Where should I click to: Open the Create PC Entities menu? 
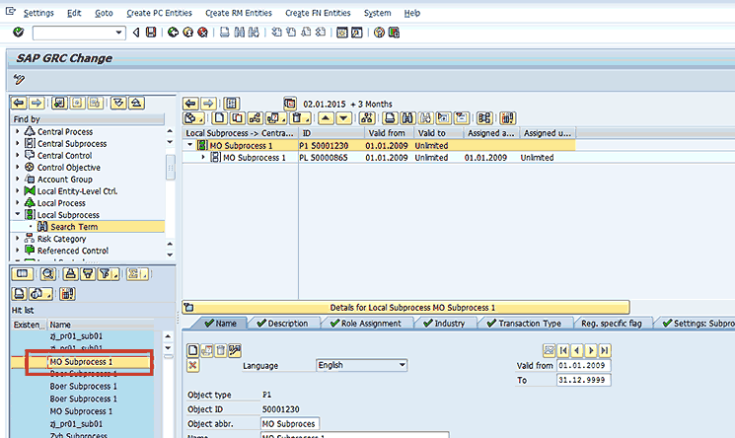point(160,13)
